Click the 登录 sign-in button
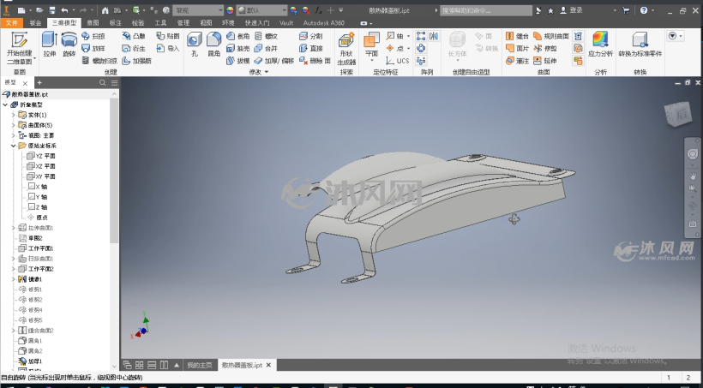 pyautogui.click(x=572, y=10)
